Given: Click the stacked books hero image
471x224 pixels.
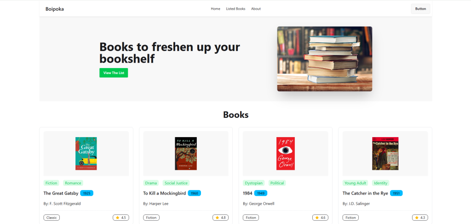Looking at the screenshot, I should (324, 59).
